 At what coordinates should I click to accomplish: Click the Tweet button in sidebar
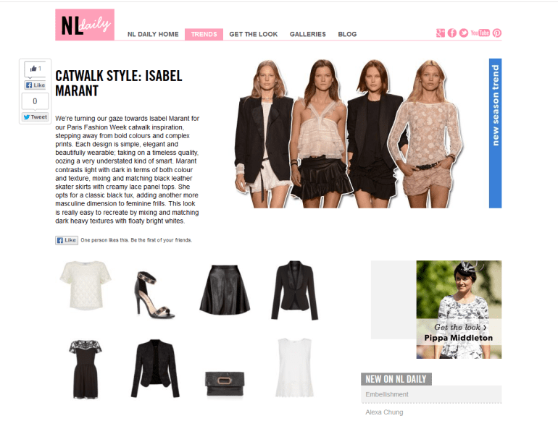35,117
